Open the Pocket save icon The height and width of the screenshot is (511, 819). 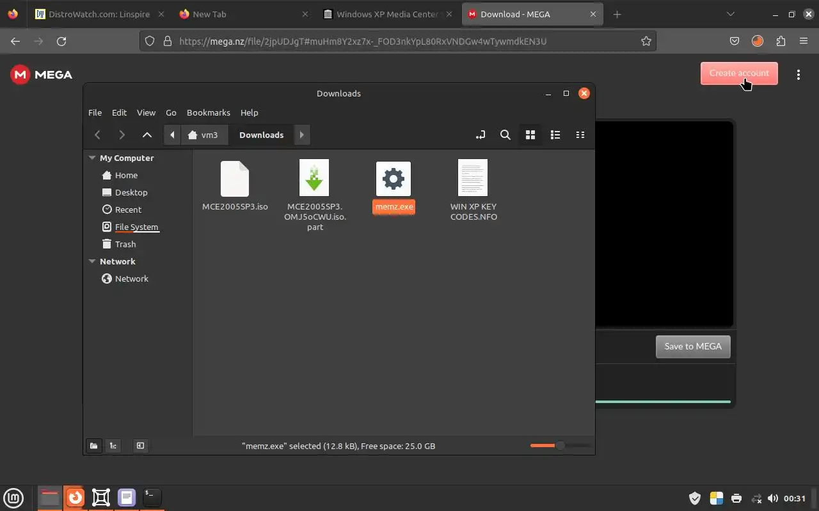tap(735, 41)
